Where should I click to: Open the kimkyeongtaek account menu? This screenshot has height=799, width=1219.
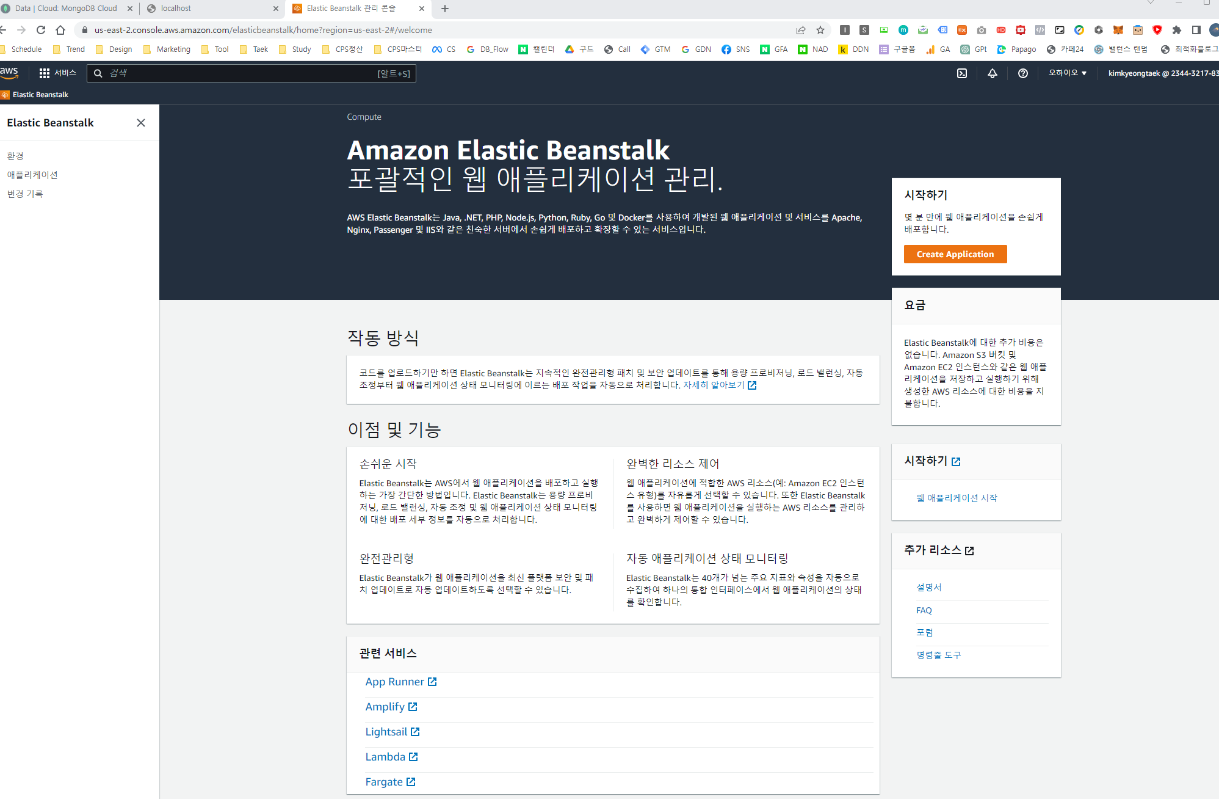[x=1163, y=73]
